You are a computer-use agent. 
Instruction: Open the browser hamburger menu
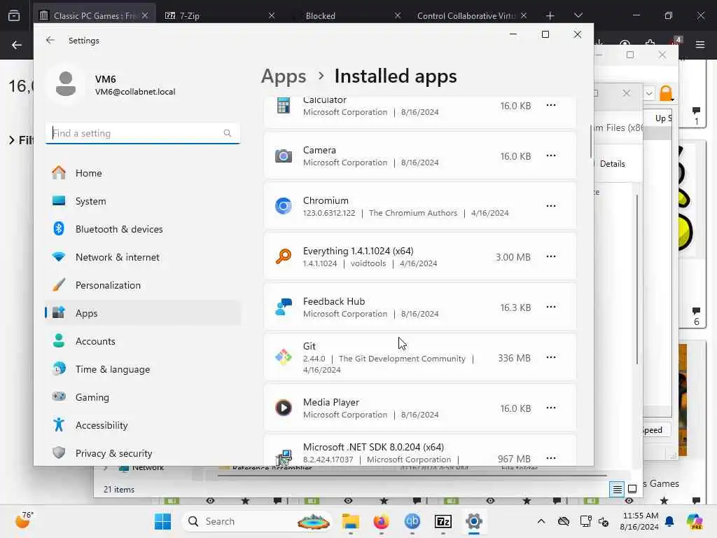700,45
